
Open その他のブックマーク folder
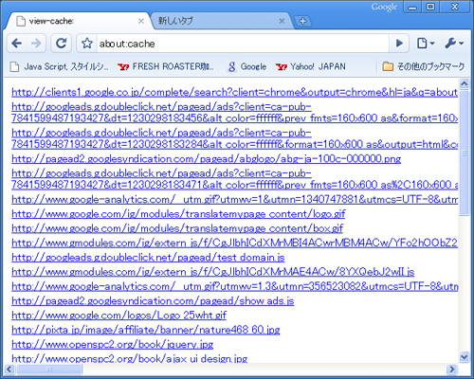tap(424, 66)
